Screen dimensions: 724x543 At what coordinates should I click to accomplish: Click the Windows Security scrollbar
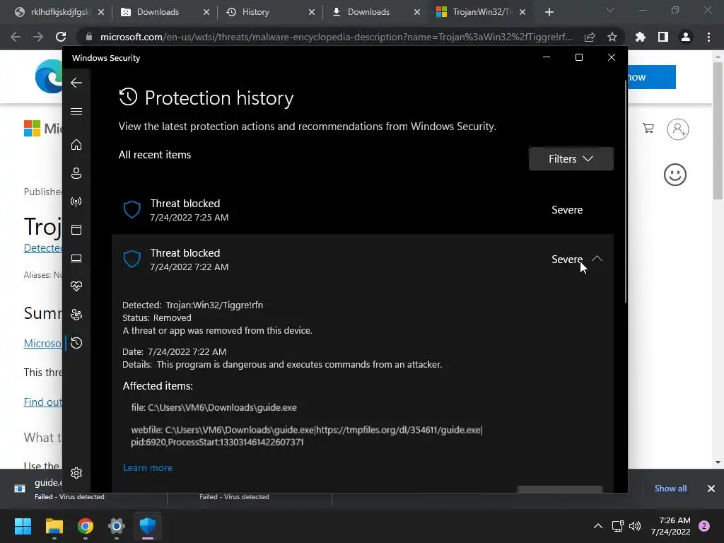pyautogui.click(x=626, y=192)
